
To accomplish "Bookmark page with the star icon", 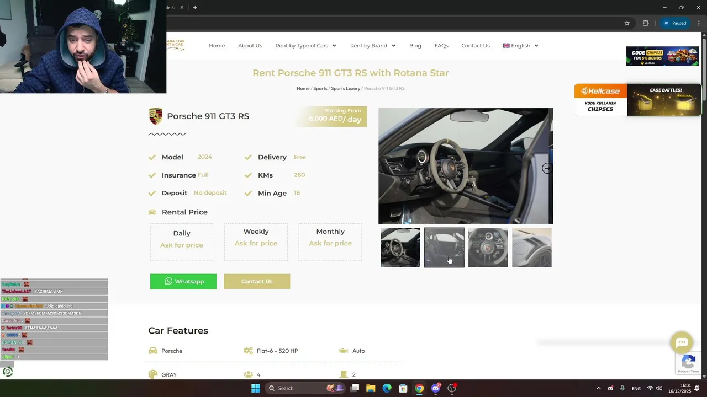I will coord(627,23).
